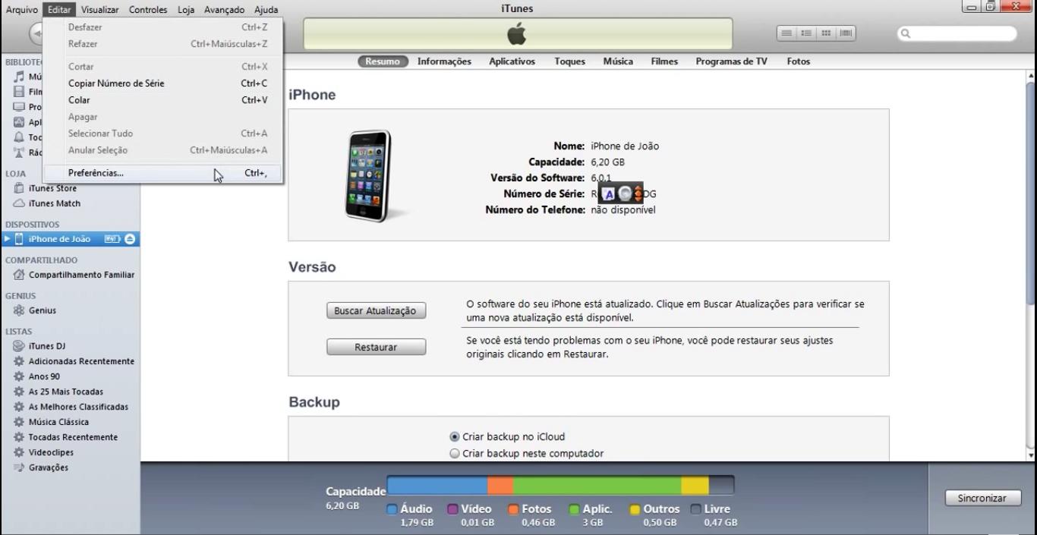The width and height of the screenshot is (1037, 535).
Task: Switch to grid view icon
Action: tap(826, 33)
